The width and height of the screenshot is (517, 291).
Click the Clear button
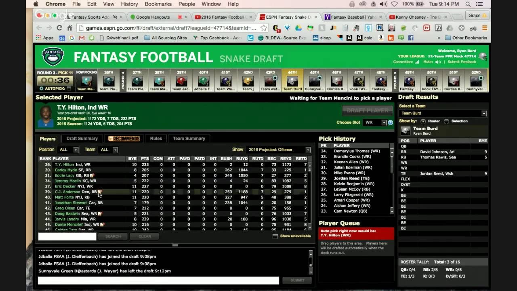pos(145,236)
